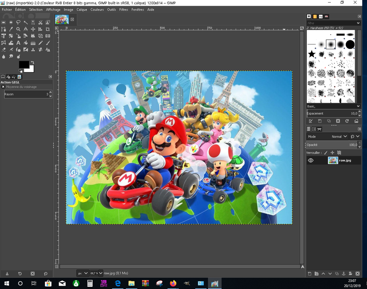The image size is (367, 289).
Task: Select the Bucket Fill tool
Action: click(26, 43)
